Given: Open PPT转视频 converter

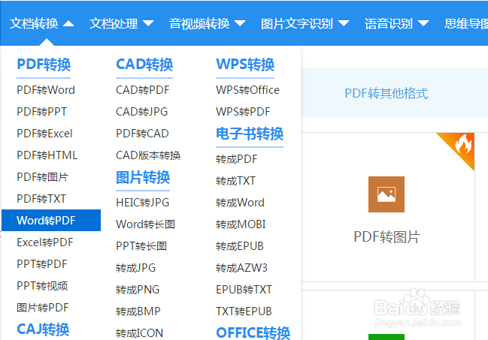Looking at the screenshot, I should (x=42, y=286).
